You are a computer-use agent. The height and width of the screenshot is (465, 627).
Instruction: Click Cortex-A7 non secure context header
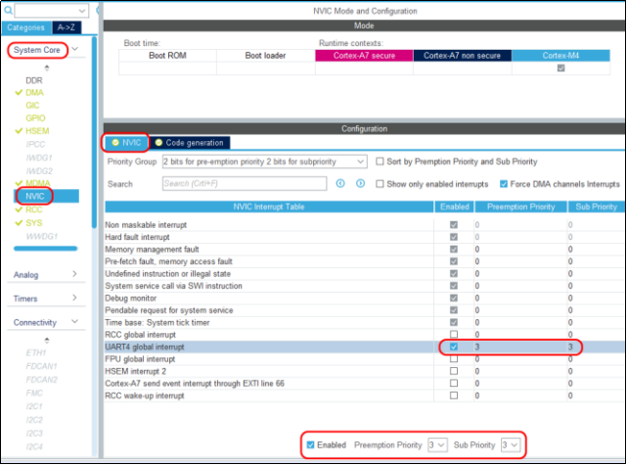462,56
